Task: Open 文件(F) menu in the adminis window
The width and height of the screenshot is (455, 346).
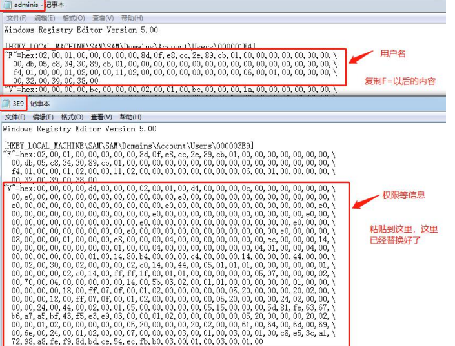Action: pyautogui.click(x=15, y=19)
